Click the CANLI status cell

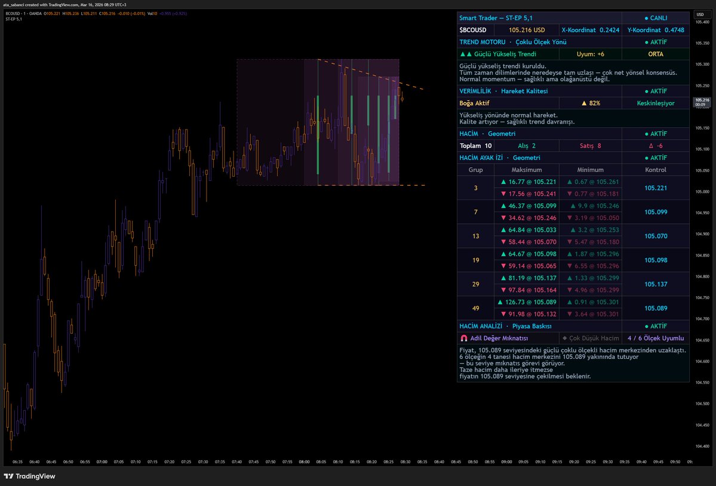[655, 18]
